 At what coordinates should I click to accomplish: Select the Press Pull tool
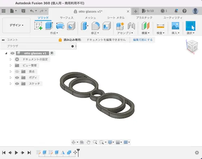[84, 26]
